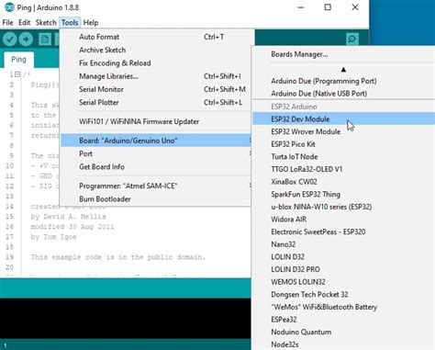
Task: Close the Arduino window
Action: coord(355,7)
